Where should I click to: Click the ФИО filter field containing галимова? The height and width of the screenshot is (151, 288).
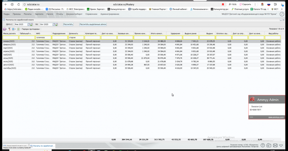(x=43, y=37)
